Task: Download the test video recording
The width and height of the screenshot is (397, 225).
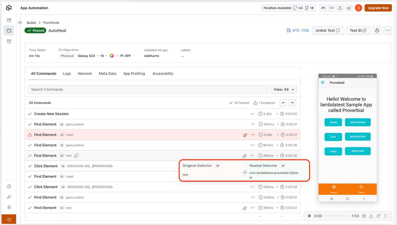Action: tap(371, 216)
